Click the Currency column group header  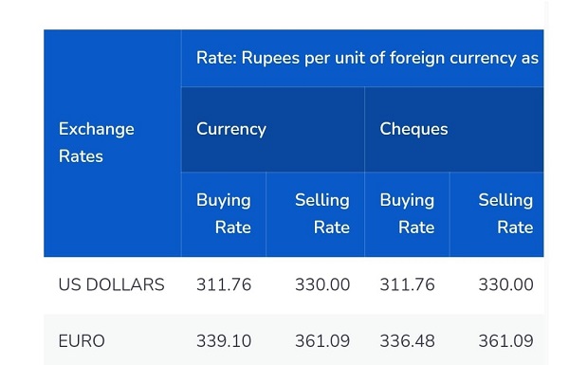[273, 129]
